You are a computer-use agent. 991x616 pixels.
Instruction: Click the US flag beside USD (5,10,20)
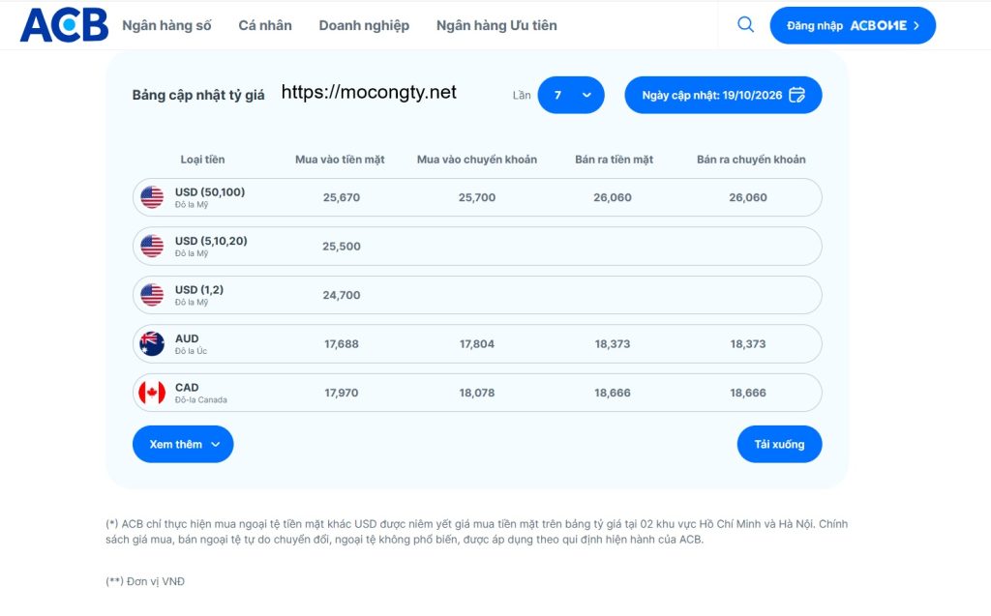point(152,246)
